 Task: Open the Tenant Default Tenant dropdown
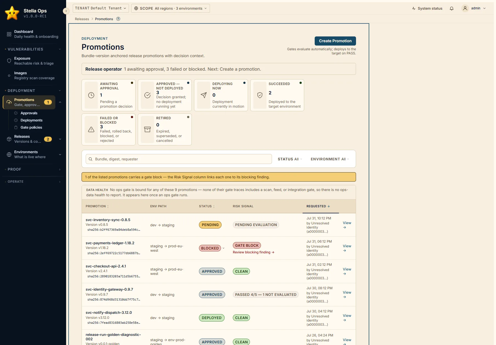[101, 8]
